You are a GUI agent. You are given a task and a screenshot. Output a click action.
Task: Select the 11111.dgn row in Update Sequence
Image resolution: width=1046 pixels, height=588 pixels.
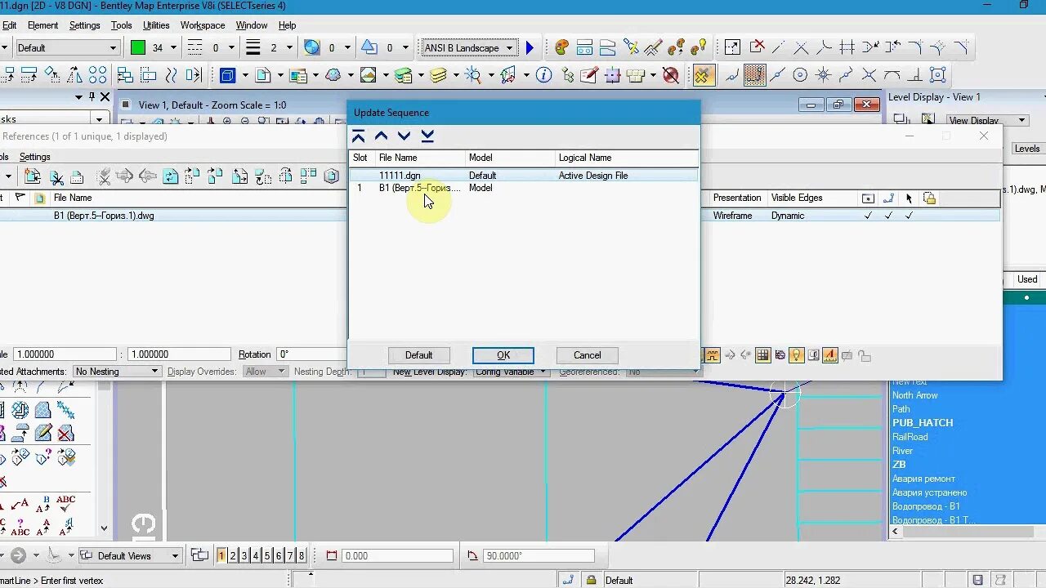[x=524, y=176]
